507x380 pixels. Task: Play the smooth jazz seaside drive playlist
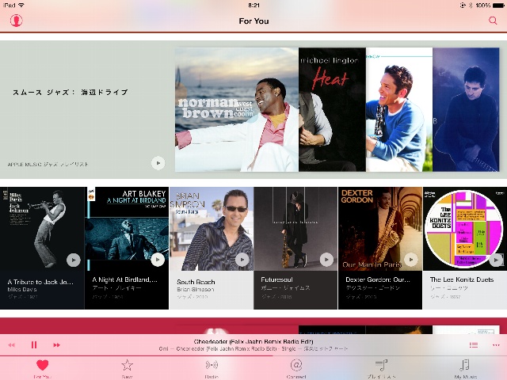(x=158, y=163)
